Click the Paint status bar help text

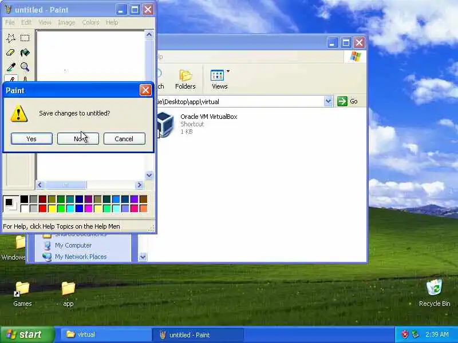click(61, 226)
